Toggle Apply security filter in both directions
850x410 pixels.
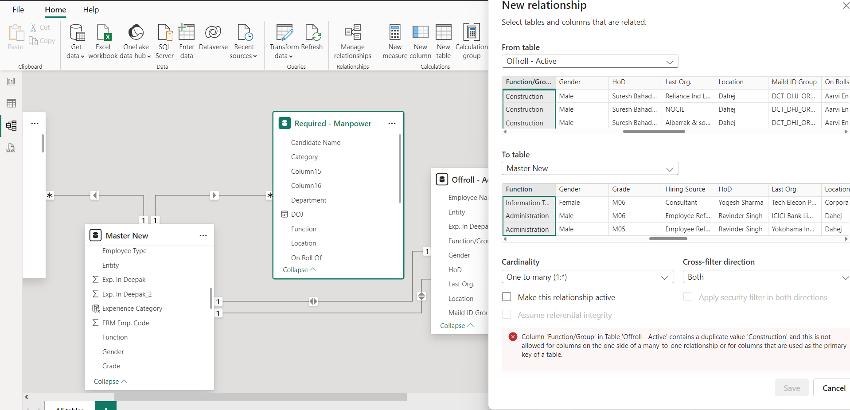click(688, 297)
